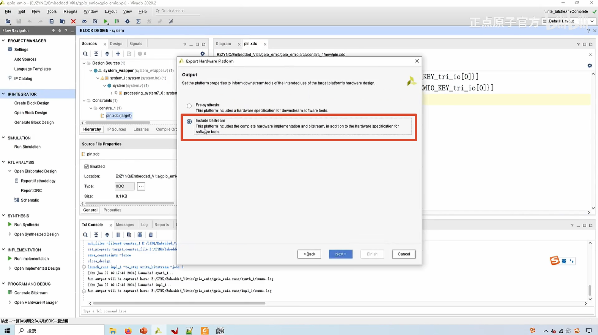
Task: Switch to the Diagram tab
Action: (223, 44)
